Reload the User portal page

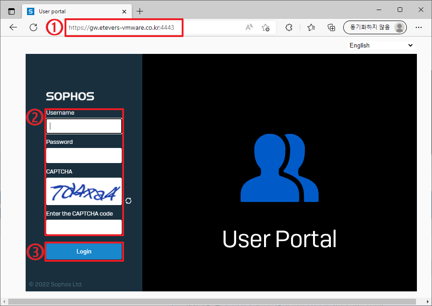click(x=33, y=27)
